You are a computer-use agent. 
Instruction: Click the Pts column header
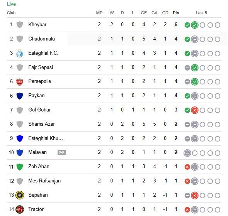[x=176, y=13]
